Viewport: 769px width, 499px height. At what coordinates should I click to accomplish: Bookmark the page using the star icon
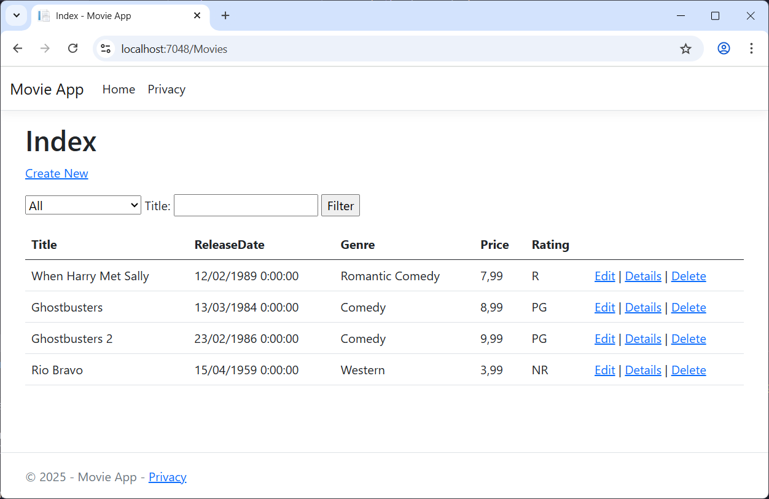[685, 48]
